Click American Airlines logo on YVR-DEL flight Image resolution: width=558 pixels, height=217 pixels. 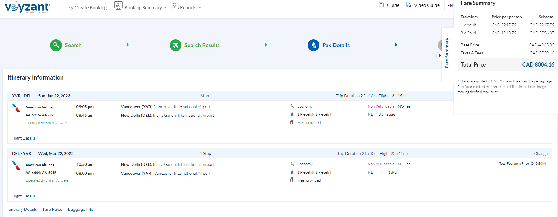pyautogui.click(x=17, y=108)
